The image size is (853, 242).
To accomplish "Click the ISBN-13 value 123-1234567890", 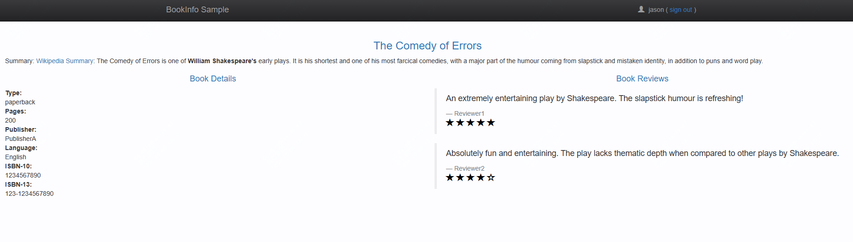I will pos(29,194).
